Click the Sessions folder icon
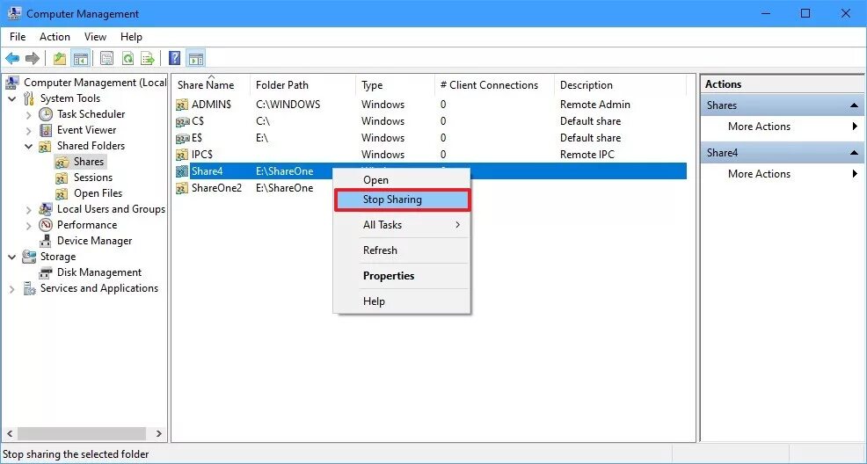Viewport: 867px width, 464px height. click(x=62, y=178)
